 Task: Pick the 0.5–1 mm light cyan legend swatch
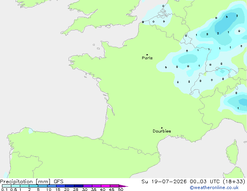coord(16,186)
